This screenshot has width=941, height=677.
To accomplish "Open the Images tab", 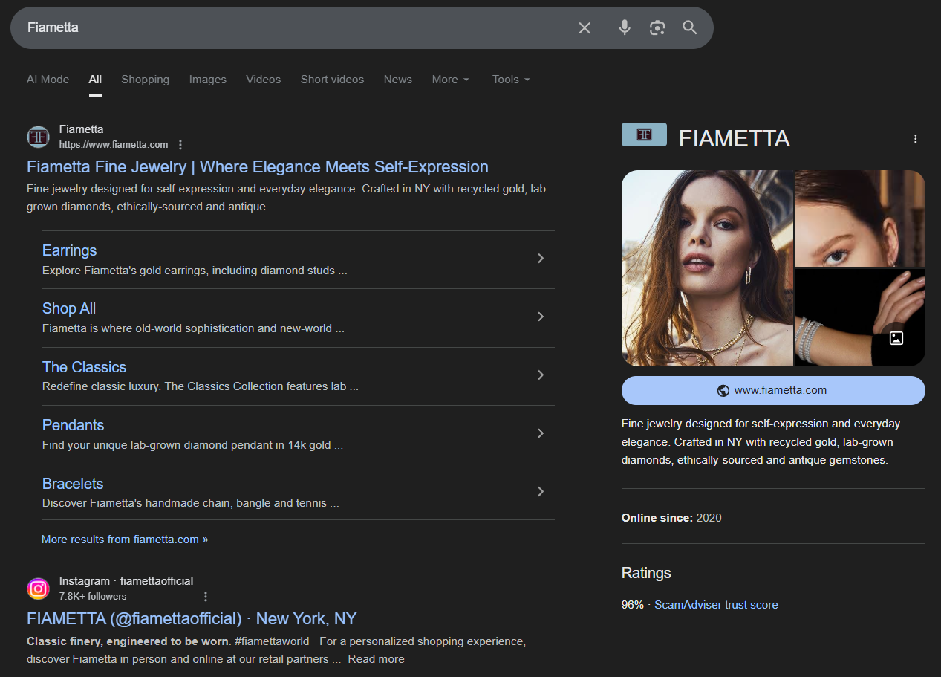I will pyautogui.click(x=208, y=80).
